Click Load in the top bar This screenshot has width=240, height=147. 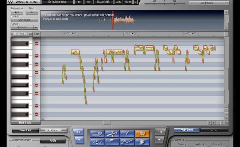pos(118,2)
